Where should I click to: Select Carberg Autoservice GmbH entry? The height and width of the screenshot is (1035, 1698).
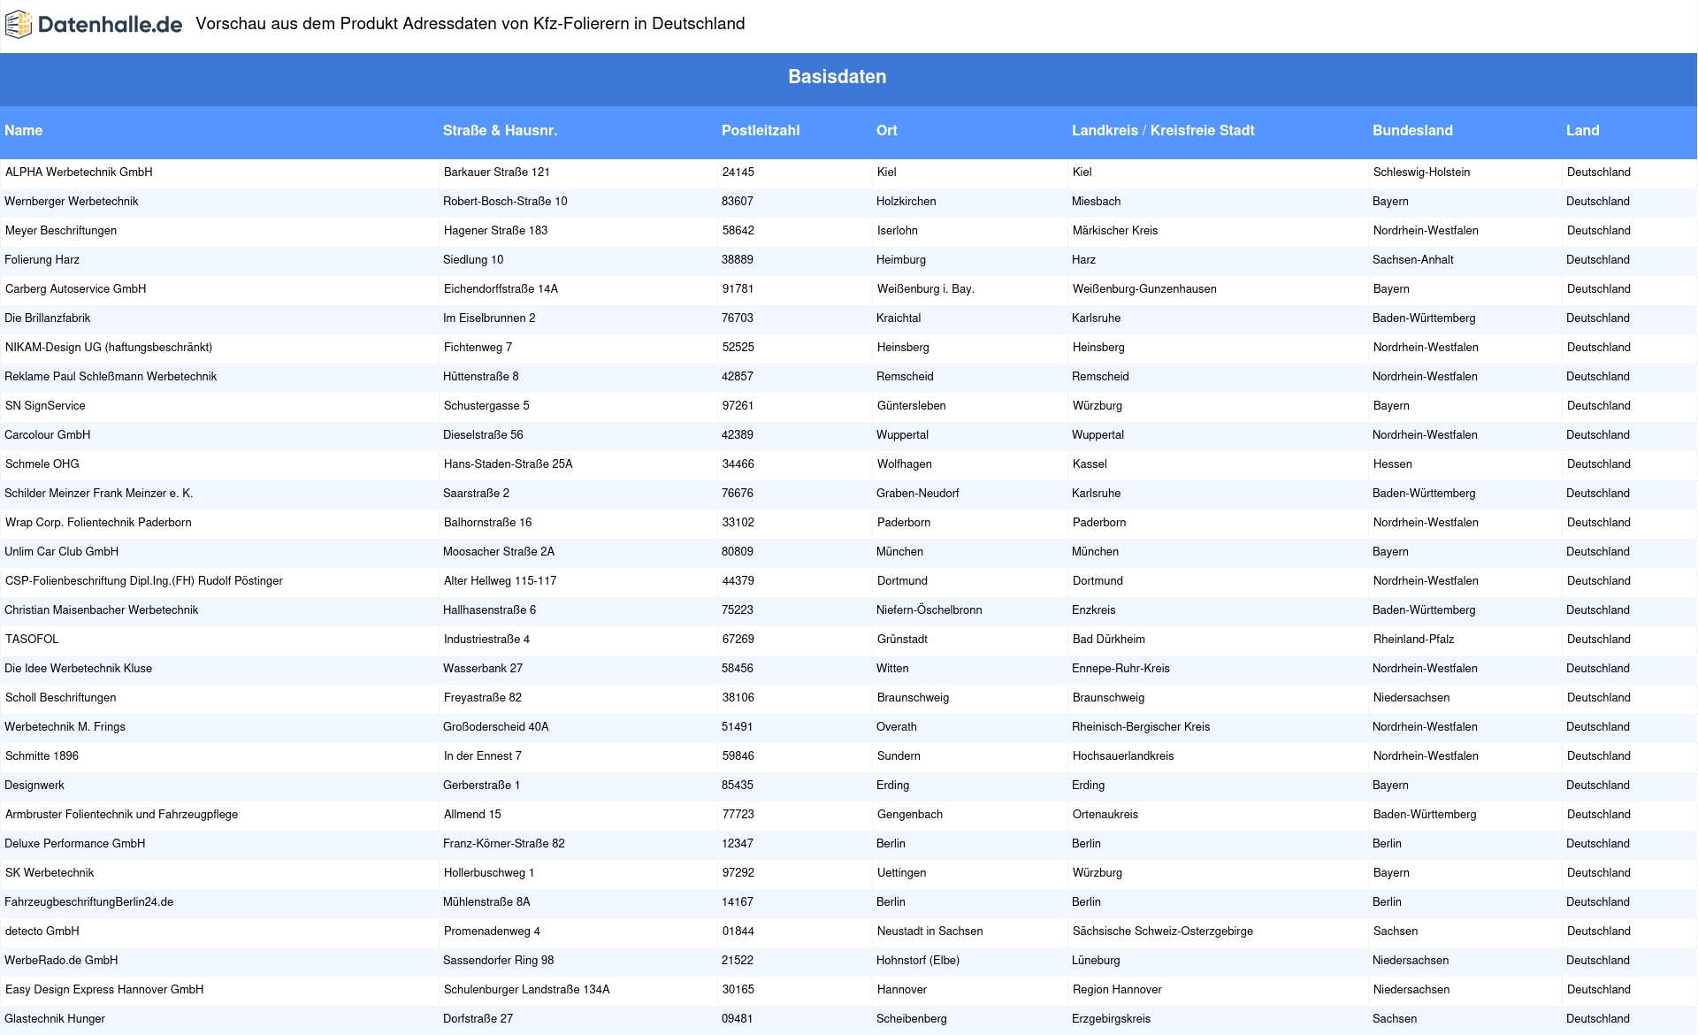pos(76,289)
